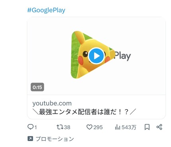Open the youtube.com domain link
The width and height of the screenshot is (171, 147).
52,103
